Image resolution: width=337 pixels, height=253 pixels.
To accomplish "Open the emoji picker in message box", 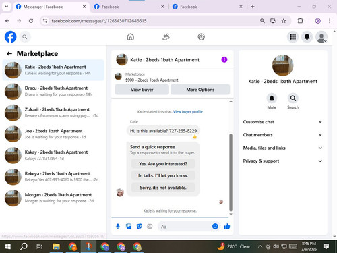I will pyautogui.click(x=215, y=226).
